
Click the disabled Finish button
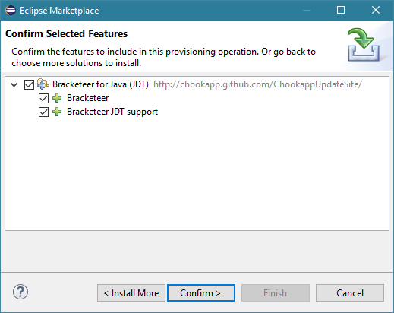coord(276,293)
